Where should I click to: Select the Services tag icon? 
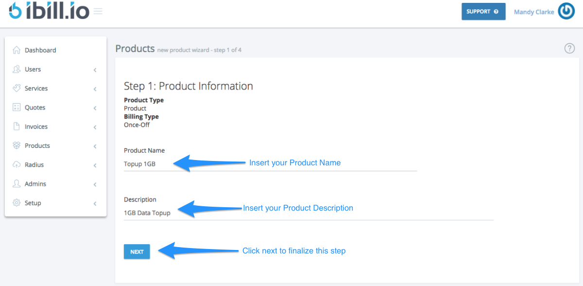pos(16,88)
